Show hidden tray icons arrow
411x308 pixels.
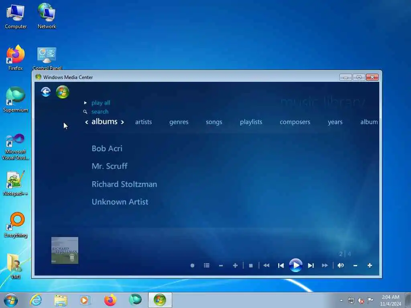[341, 300]
